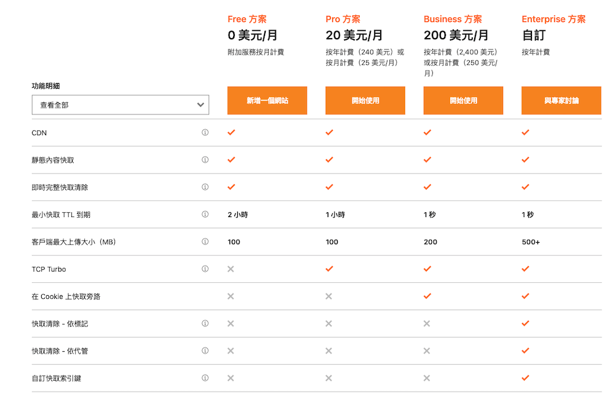615x396 pixels.
Task: Click the 200 美元/月 price
Action: (x=456, y=35)
